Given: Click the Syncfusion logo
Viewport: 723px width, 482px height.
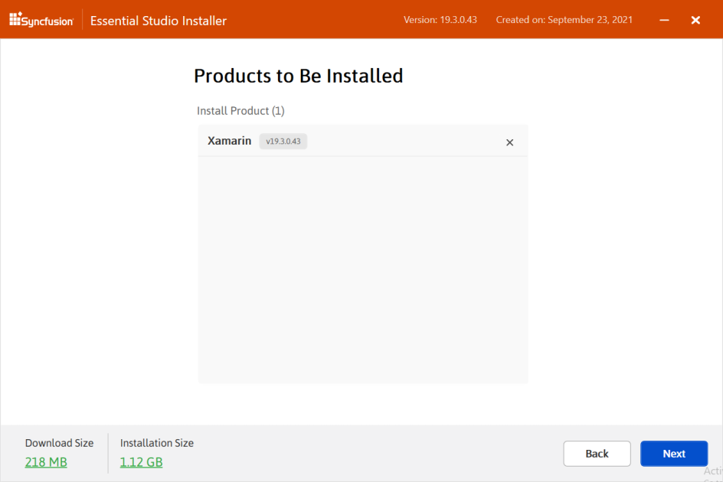Looking at the screenshot, I should pyautogui.click(x=41, y=21).
